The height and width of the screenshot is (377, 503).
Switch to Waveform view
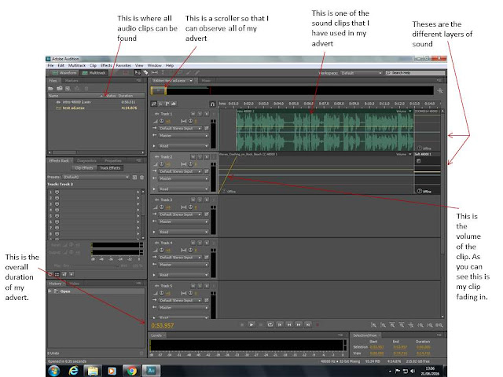64,73
